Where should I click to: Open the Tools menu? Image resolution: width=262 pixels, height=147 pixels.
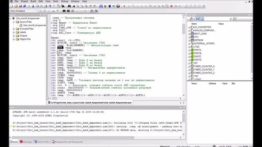point(56,1)
